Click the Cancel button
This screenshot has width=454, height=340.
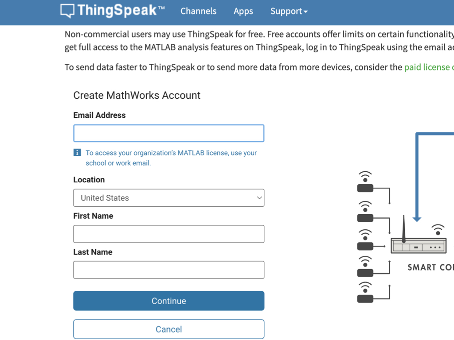click(169, 329)
